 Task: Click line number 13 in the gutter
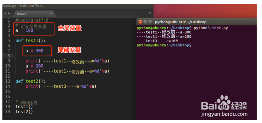[x=8, y=81]
